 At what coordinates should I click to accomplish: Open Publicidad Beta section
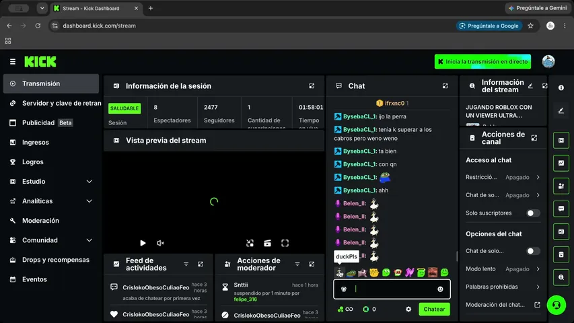[x=51, y=122]
